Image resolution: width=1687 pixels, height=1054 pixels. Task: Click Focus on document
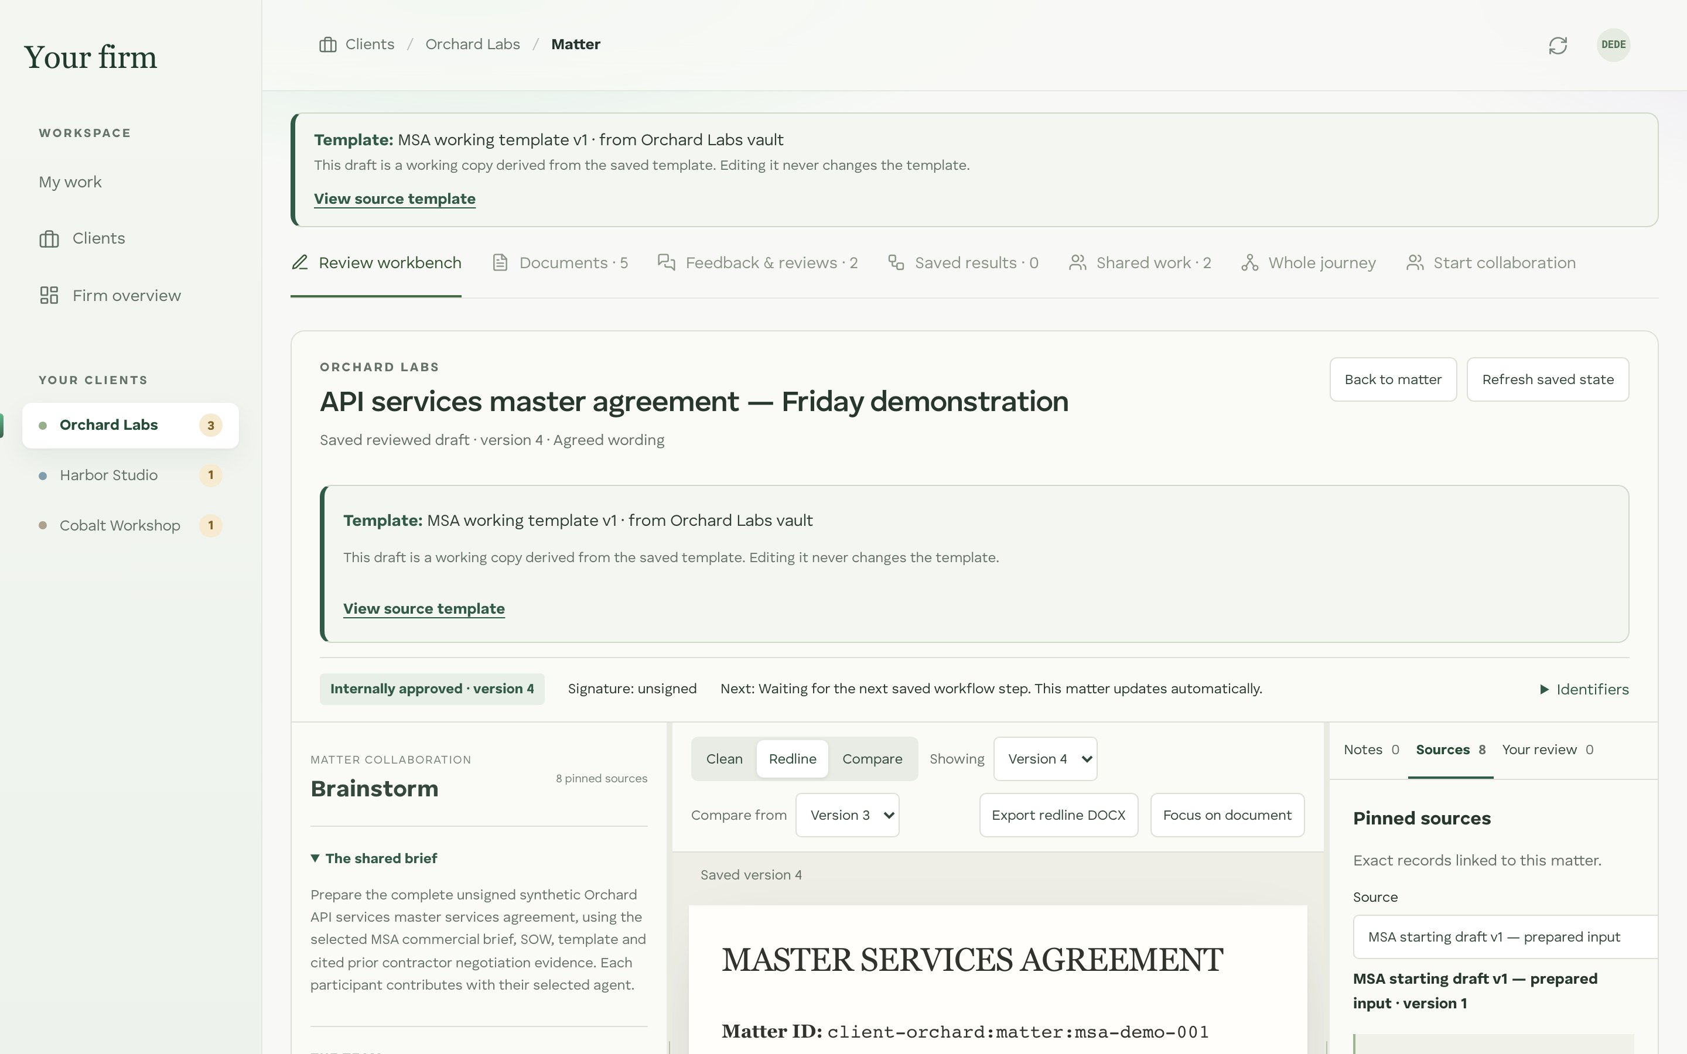tap(1227, 815)
